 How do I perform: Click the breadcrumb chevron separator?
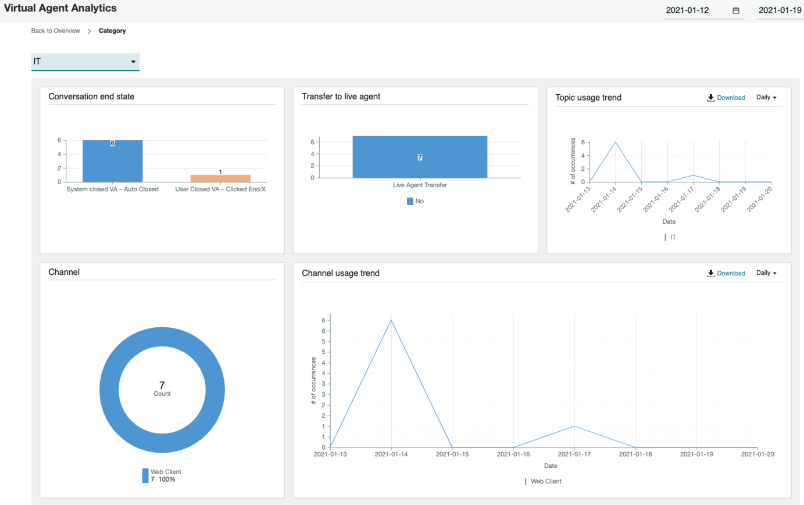(90, 31)
